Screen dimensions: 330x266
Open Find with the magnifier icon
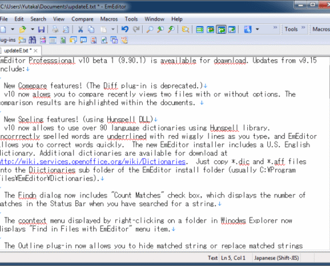(x=150, y=29)
